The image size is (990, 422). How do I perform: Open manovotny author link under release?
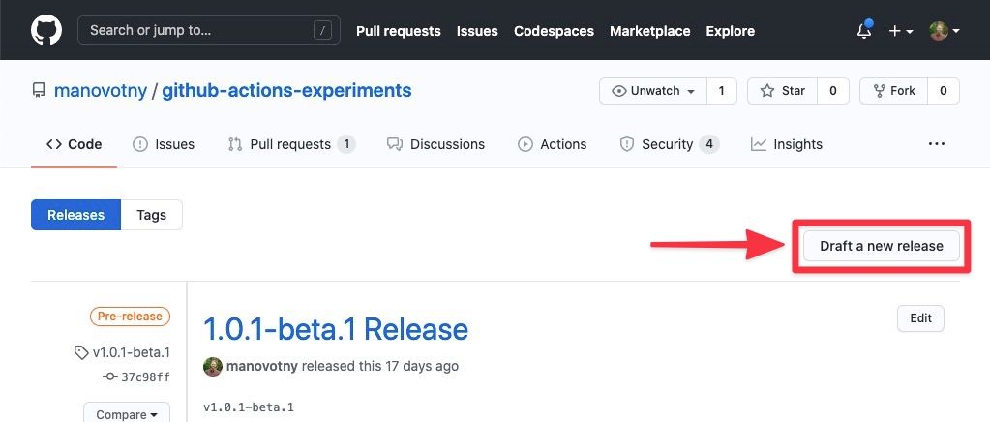point(262,366)
